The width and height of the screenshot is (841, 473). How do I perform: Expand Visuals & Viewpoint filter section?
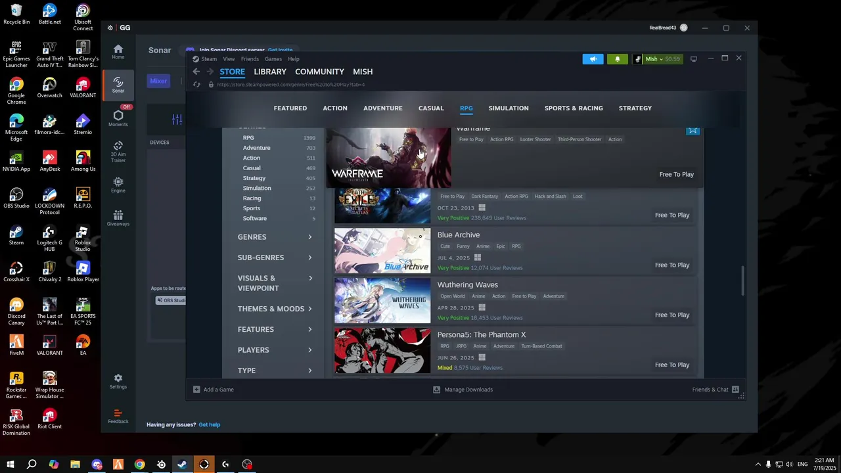click(275, 283)
